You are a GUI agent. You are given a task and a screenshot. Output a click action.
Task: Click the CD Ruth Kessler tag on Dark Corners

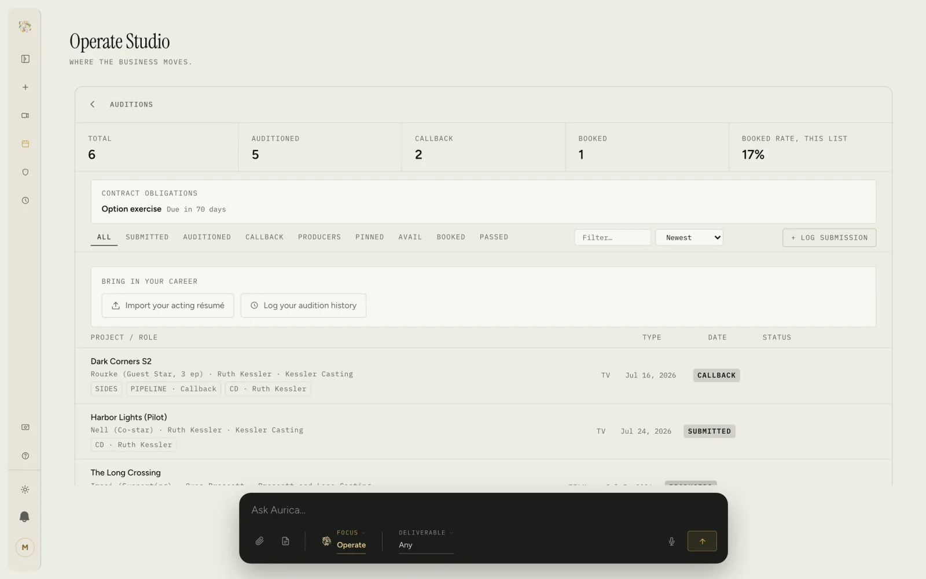pos(268,389)
